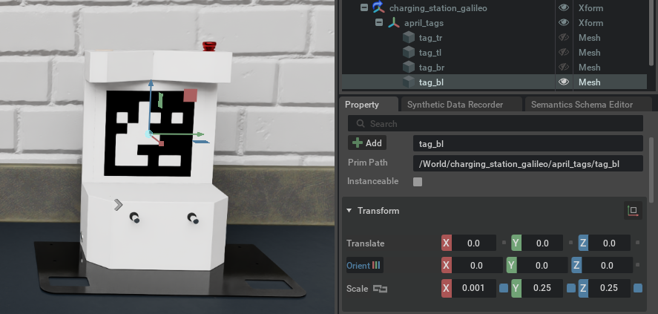Toggle visibility of april_tags Xform
The width and height of the screenshot is (658, 314).
[x=564, y=23]
